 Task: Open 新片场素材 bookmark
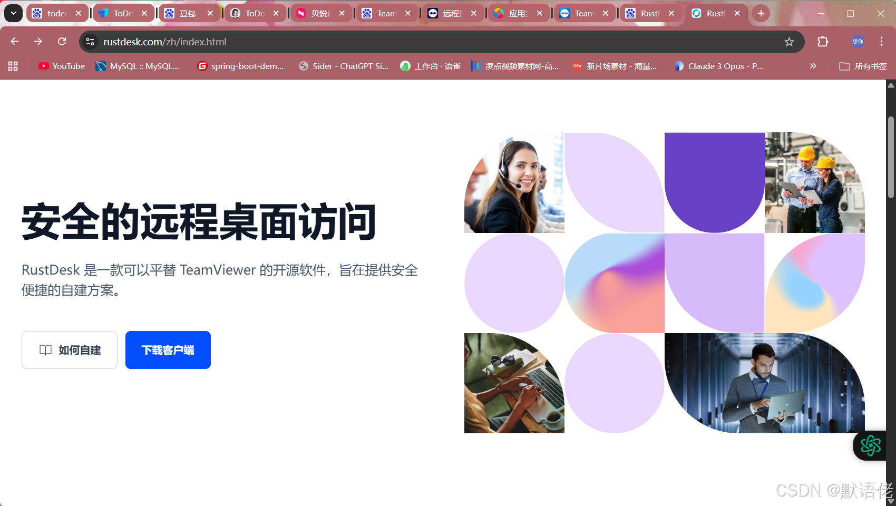pyautogui.click(x=615, y=66)
